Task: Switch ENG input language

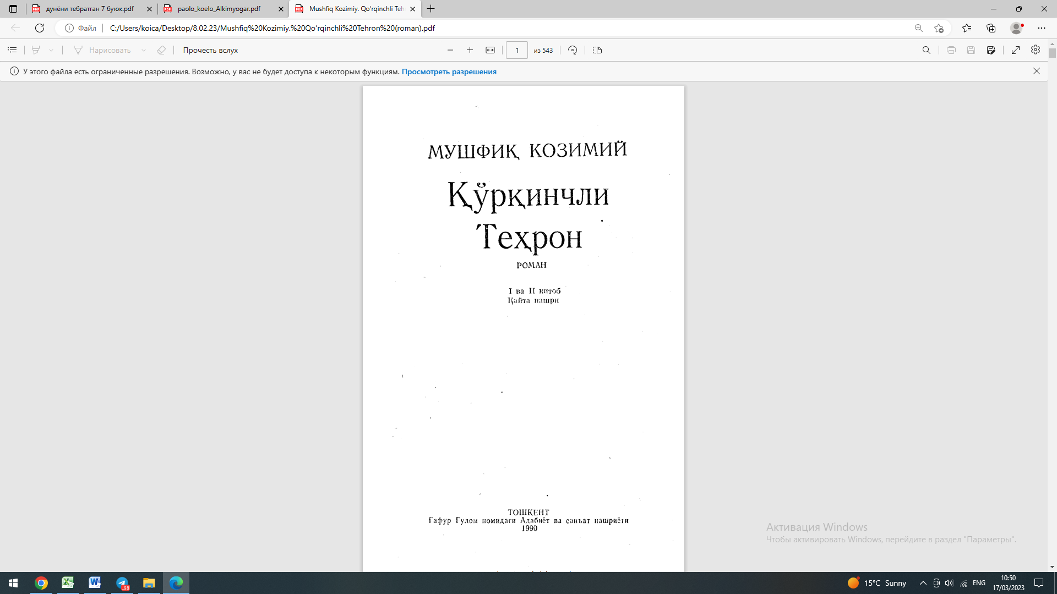Action: (x=979, y=583)
